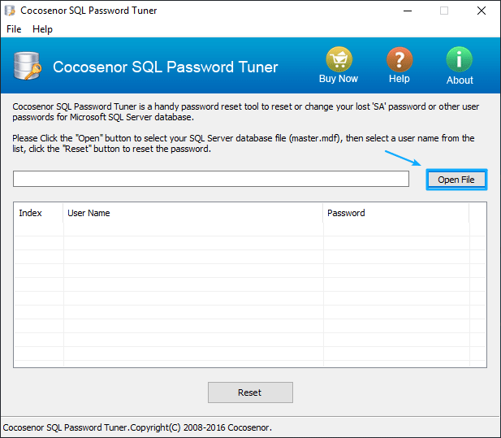Click the Cocosenor SQL Password Tuner banner title
This screenshot has height=438, width=501.
click(166, 67)
